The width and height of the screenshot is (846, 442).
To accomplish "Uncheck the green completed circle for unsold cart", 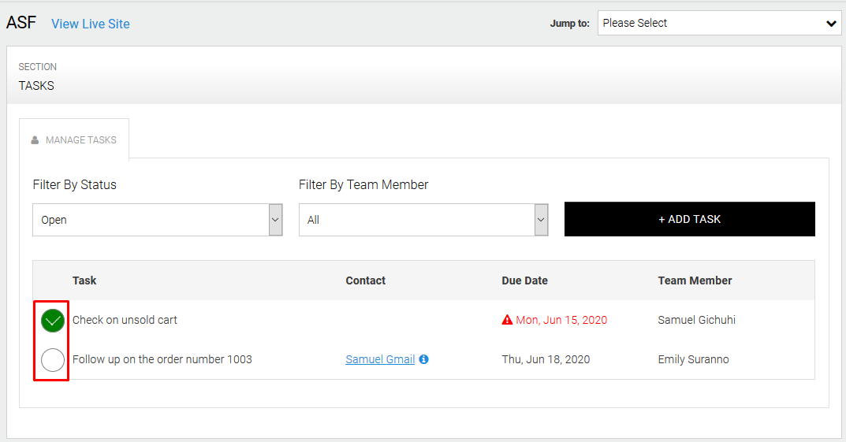I will [x=53, y=321].
